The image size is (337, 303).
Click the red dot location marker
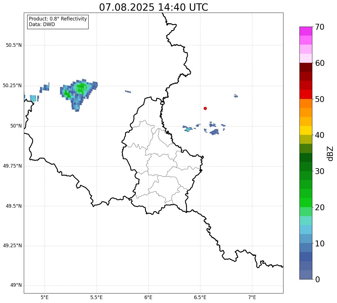point(205,108)
